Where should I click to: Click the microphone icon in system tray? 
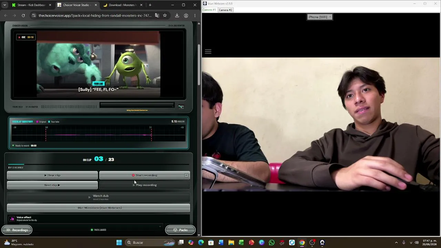(x=404, y=242)
